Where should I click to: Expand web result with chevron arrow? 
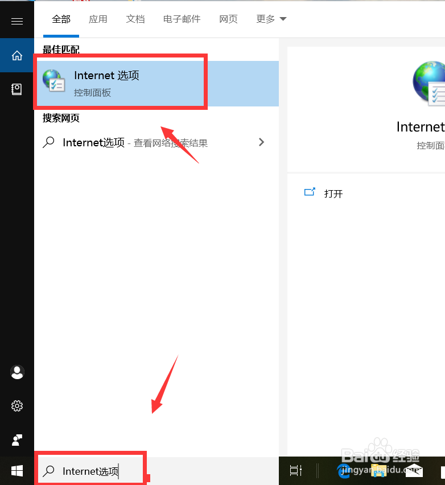click(262, 142)
